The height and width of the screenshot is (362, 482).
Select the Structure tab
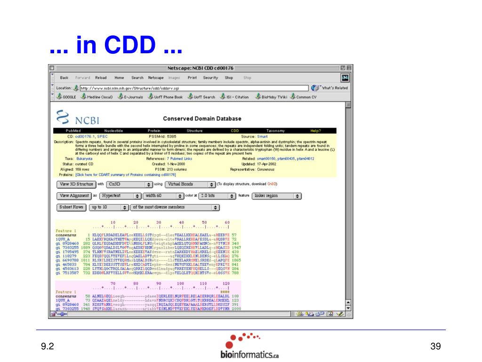coord(194,131)
